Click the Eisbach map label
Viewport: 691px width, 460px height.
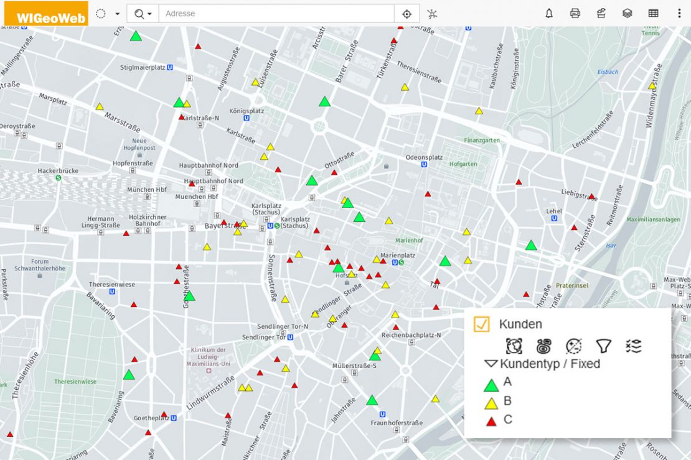(x=608, y=71)
